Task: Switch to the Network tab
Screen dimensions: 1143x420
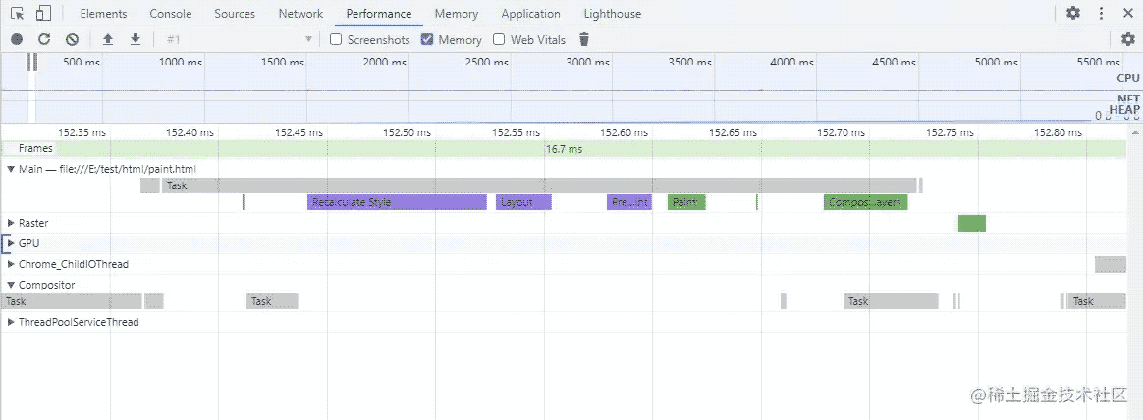Action: 300,14
